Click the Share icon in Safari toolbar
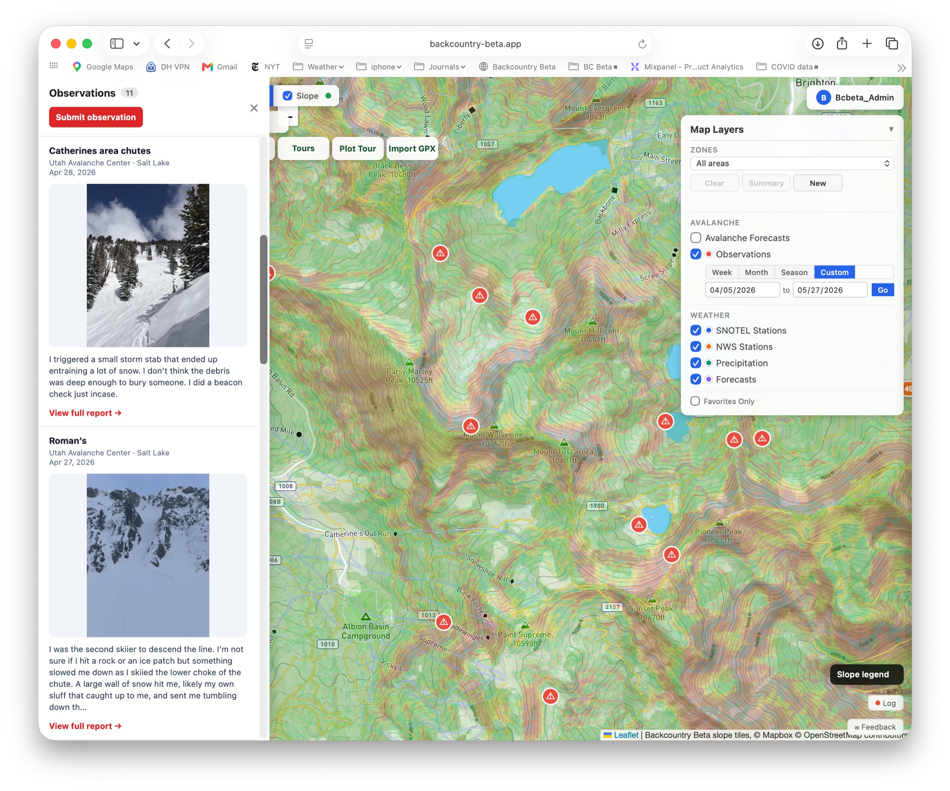The width and height of the screenshot is (950, 791). coord(842,43)
